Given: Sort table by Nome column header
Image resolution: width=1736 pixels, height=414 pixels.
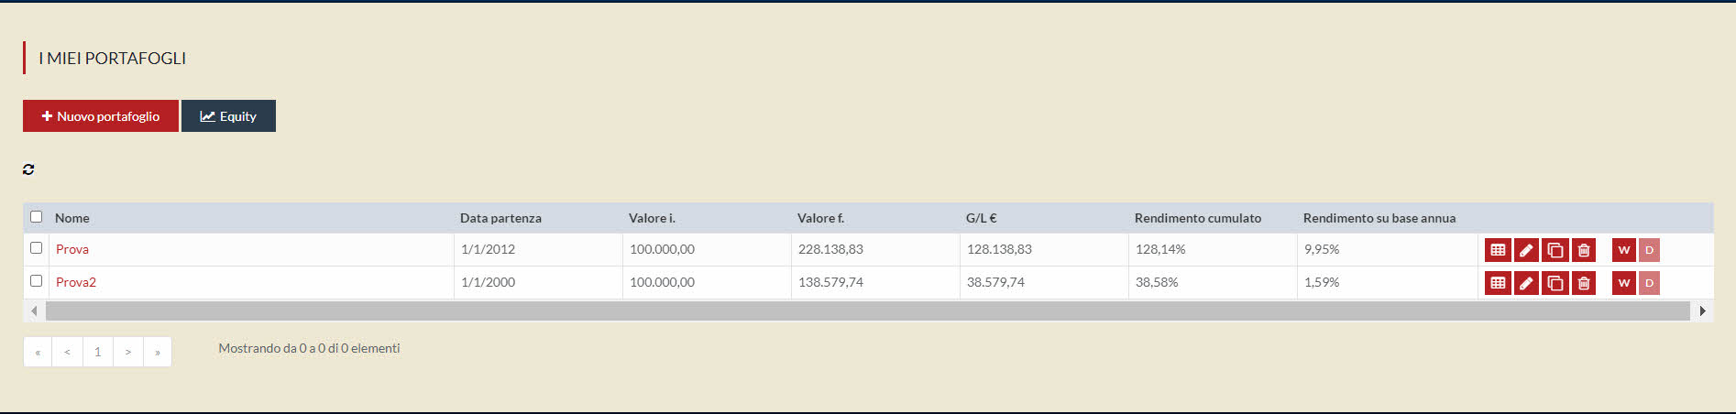Looking at the screenshot, I should coord(72,218).
